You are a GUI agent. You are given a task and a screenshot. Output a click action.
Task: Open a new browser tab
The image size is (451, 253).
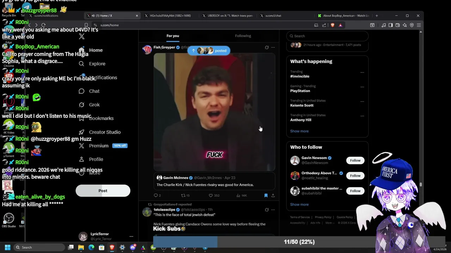pyautogui.click(x=377, y=15)
